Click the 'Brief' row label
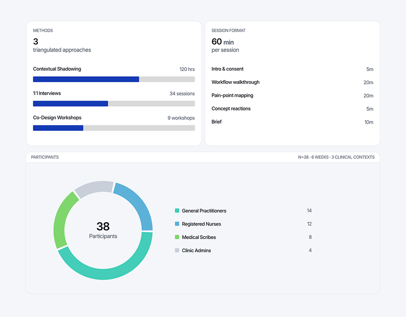Viewport: 406px width, 317px height. tap(217, 122)
